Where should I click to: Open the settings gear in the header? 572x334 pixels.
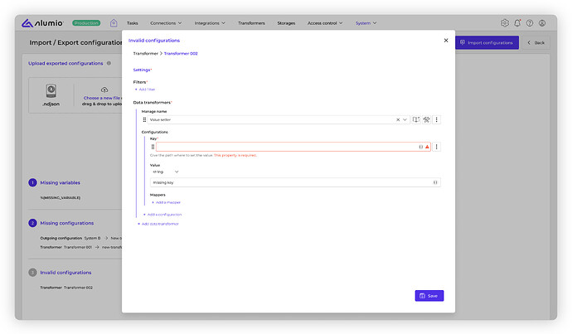(505, 23)
